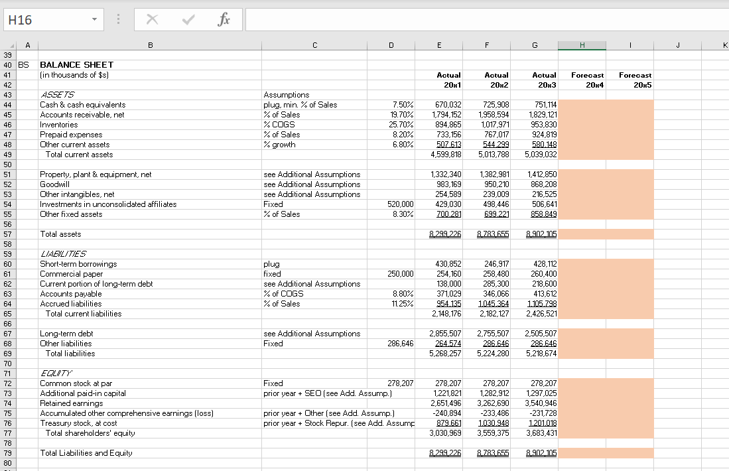Select the Long-term debt 2,855,507 cell for 20x1
The image size is (729, 471).
click(x=446, y=334)
